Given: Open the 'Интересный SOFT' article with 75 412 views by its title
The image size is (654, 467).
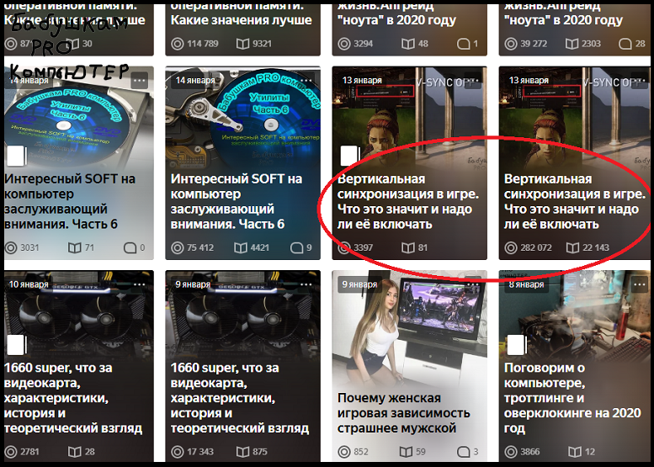Looking at the screenshot, I should (236, 202).
